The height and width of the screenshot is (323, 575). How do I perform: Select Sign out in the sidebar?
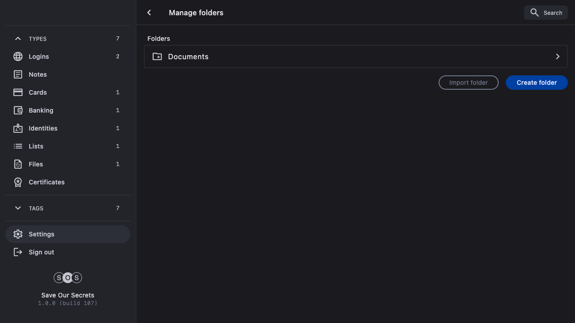pos(41,252)
